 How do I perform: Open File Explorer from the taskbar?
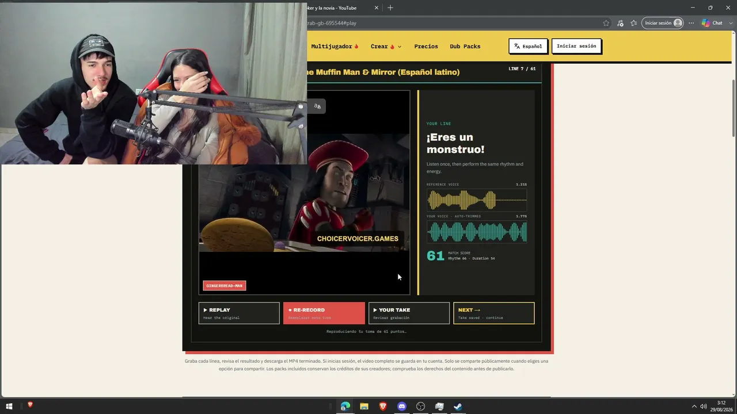coord(364,407)
